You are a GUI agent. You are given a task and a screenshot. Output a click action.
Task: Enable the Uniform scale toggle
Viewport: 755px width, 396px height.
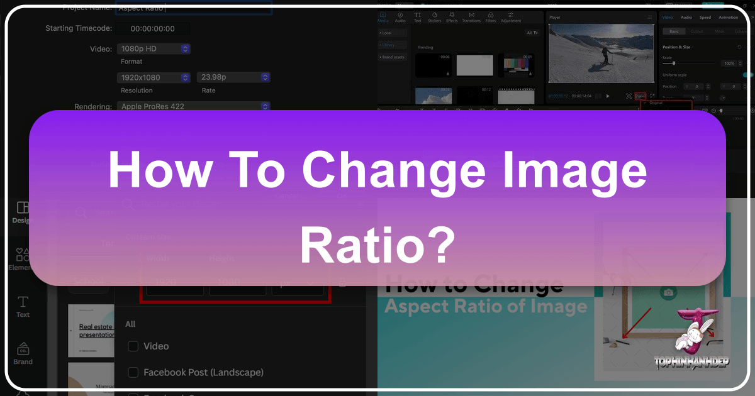pos(747,75)
